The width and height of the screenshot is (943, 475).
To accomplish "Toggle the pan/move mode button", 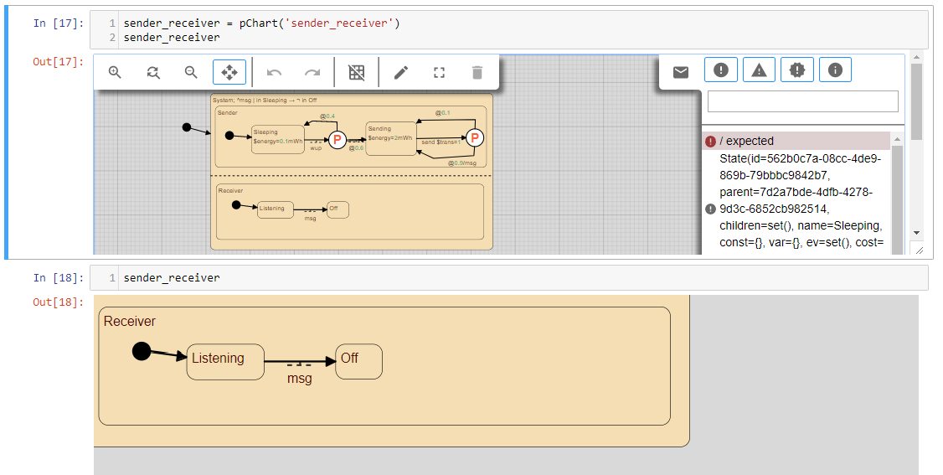I will 229,73.
